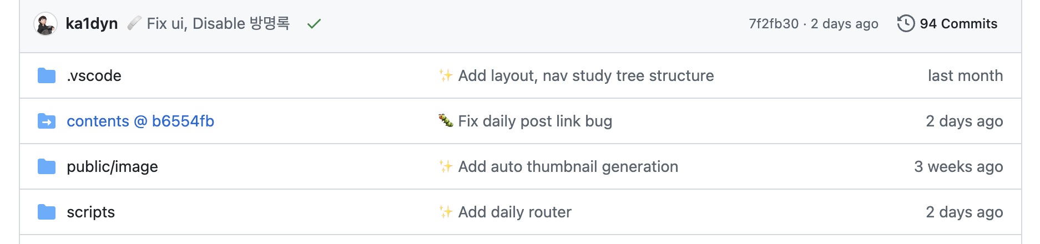View the 94 Commits history
The width and height of the screenshot is (1040, 244).
[x=958, y=24]
